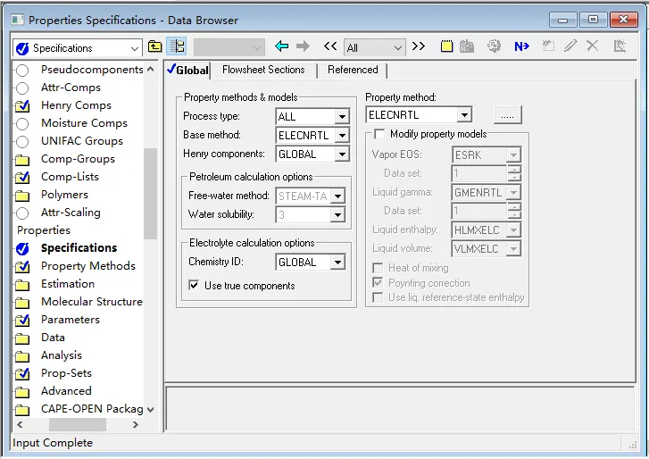Select the Attr-Comps circle indicator
649x459 pixels.
[22, 88]
